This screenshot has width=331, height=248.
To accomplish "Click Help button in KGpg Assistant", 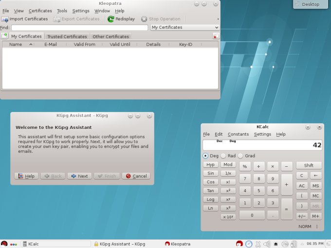I will coord(26,176).
